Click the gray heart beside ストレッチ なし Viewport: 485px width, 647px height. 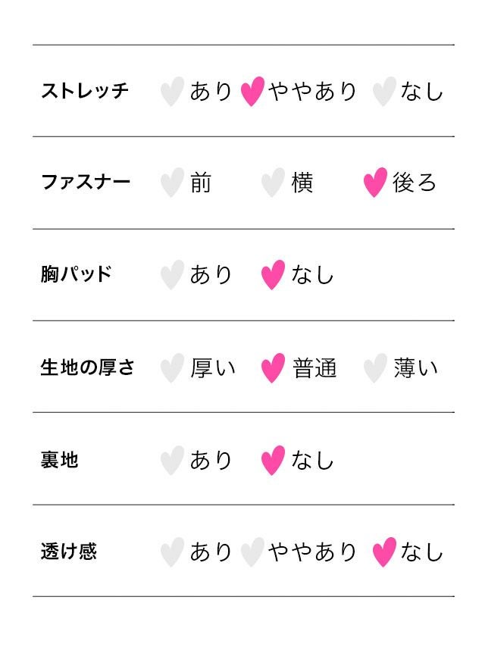click(x=384, y=92)
